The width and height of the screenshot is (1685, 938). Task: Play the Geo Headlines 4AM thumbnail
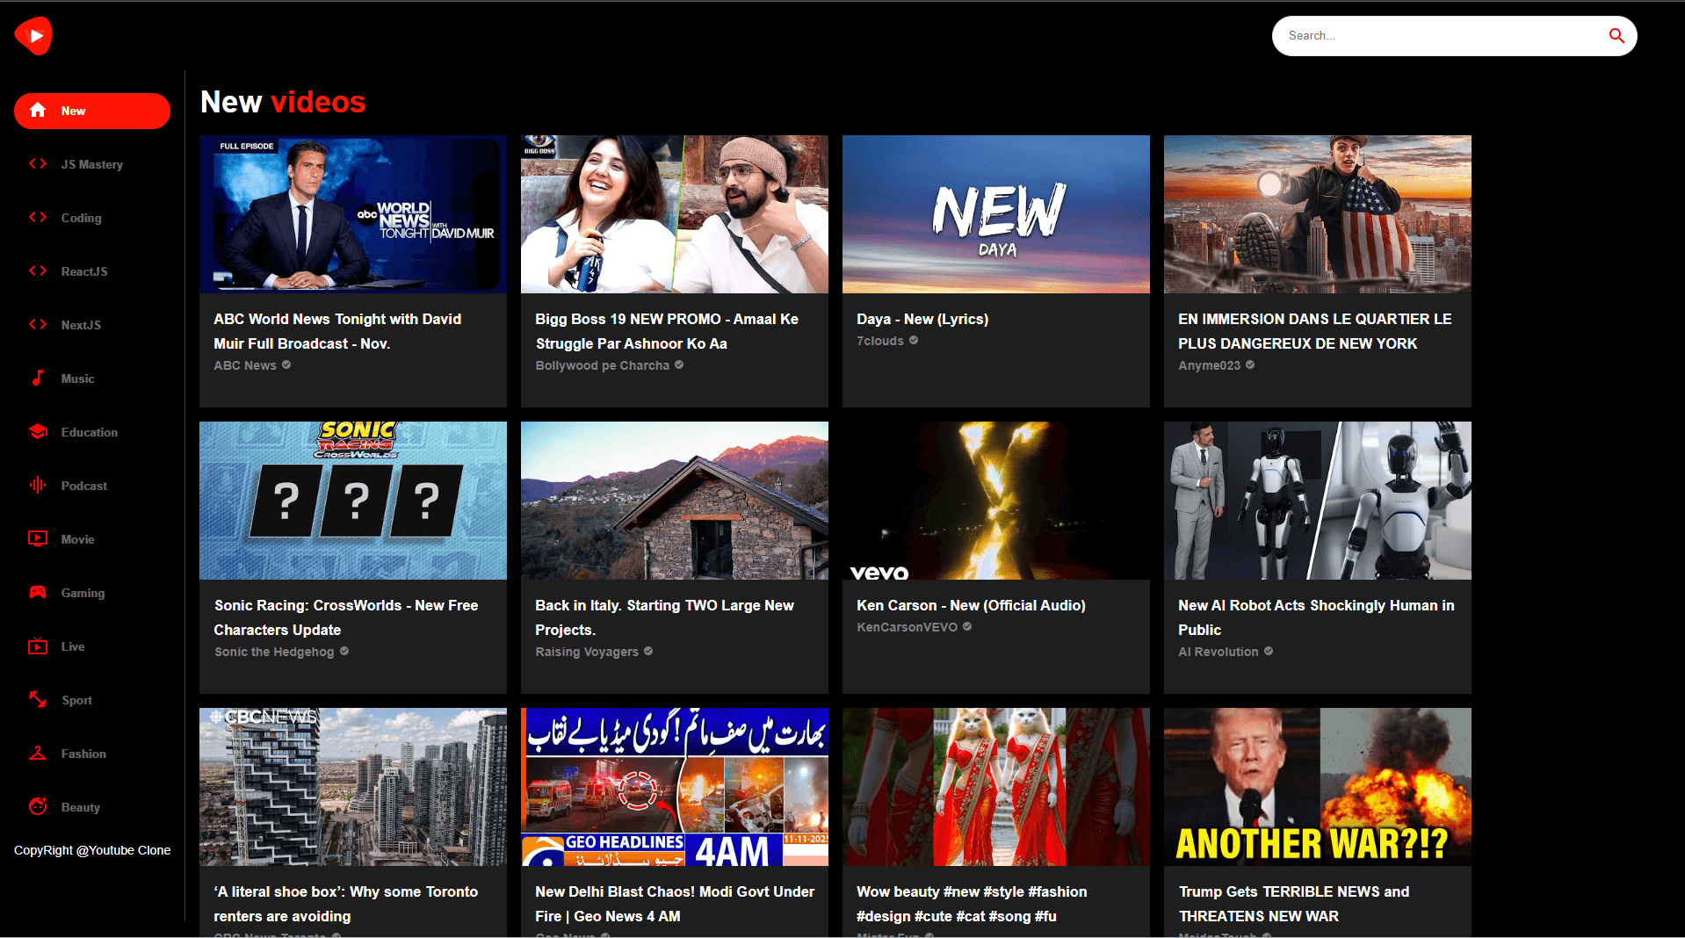tap(675, 787)
